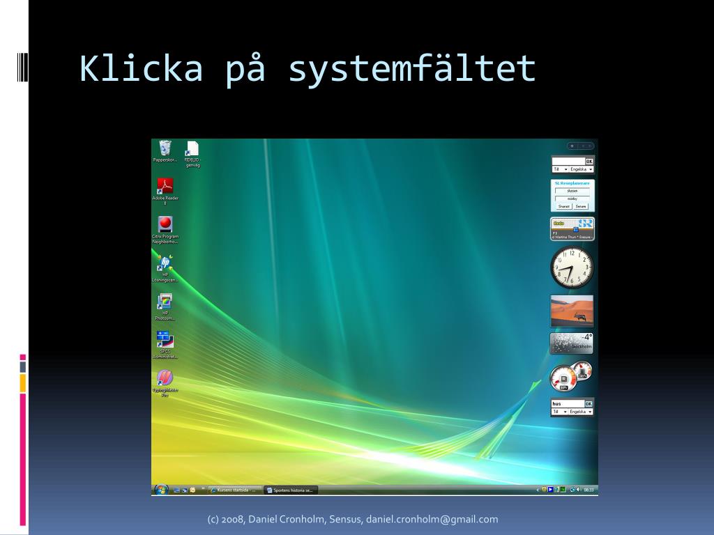Switch to Sportens historia taskbar window

[291, 490]
